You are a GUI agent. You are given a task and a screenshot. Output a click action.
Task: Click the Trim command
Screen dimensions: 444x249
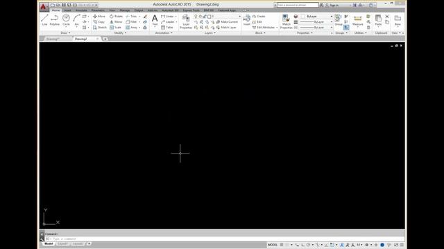tap(131, 17)
